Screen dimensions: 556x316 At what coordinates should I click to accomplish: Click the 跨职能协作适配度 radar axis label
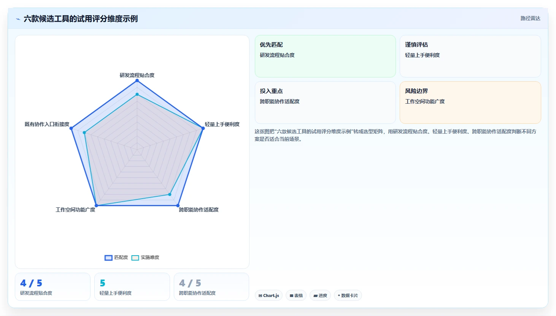pyautogui.click(x=199, y=210)
